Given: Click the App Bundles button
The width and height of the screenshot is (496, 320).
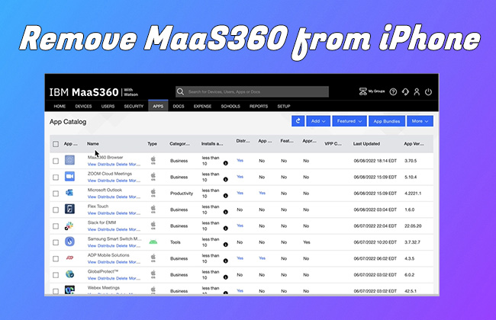Looking at the screenshot, I should click(387, 121).
